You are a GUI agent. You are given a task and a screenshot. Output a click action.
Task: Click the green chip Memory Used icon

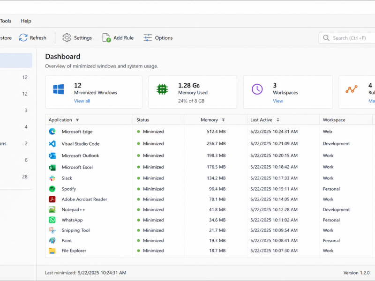click(162, 89)
